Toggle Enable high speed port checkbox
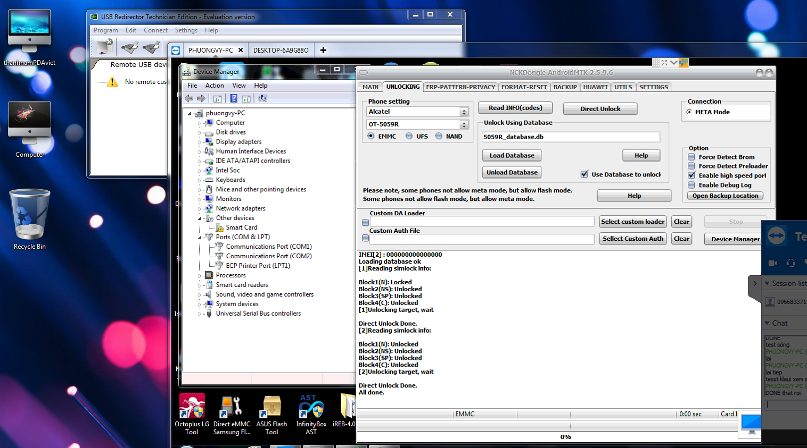The height and width of the screenshot is (448, 807). (691, 175)
